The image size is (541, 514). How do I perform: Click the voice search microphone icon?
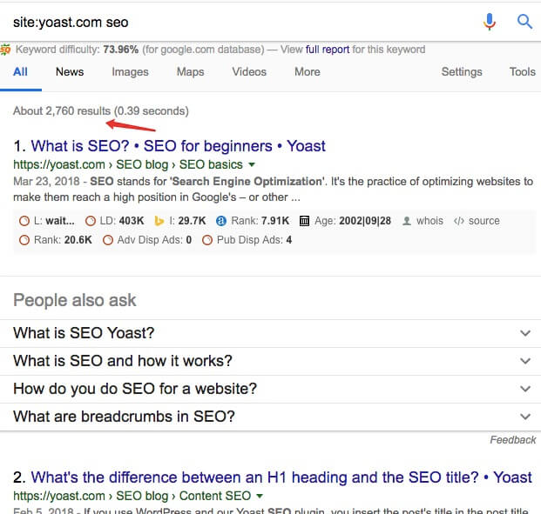[490, 22]
